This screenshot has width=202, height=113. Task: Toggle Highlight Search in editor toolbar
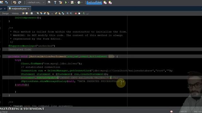48,13
